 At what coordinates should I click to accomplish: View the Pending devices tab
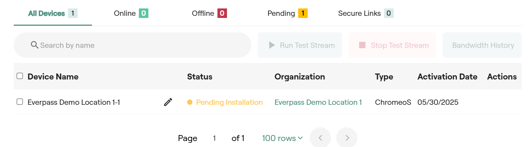tap(287, 14)
